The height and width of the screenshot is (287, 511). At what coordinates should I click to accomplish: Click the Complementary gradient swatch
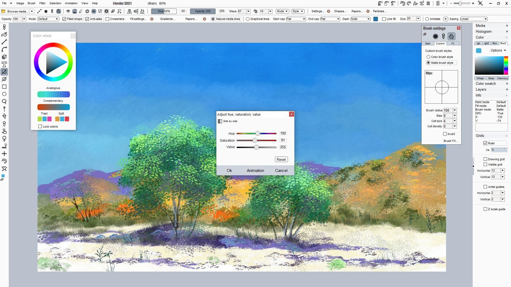click(x=53, y=107)
